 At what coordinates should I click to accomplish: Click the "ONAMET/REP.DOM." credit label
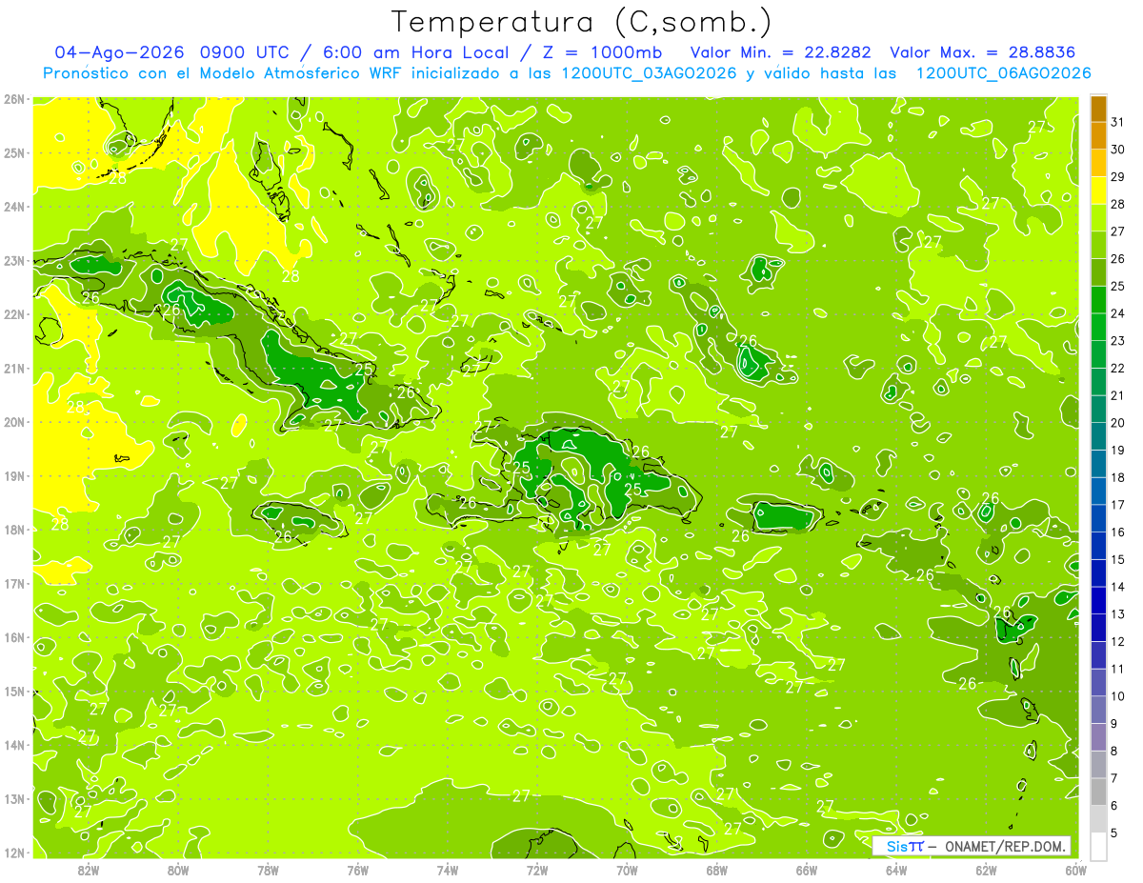[x=1005, y=846]
